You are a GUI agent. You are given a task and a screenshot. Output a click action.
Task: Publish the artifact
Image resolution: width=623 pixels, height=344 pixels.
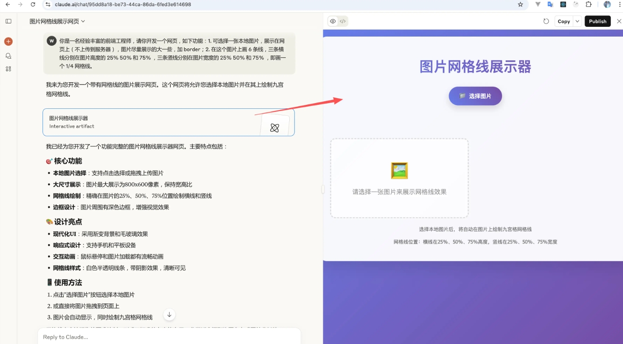pos(597,21)
